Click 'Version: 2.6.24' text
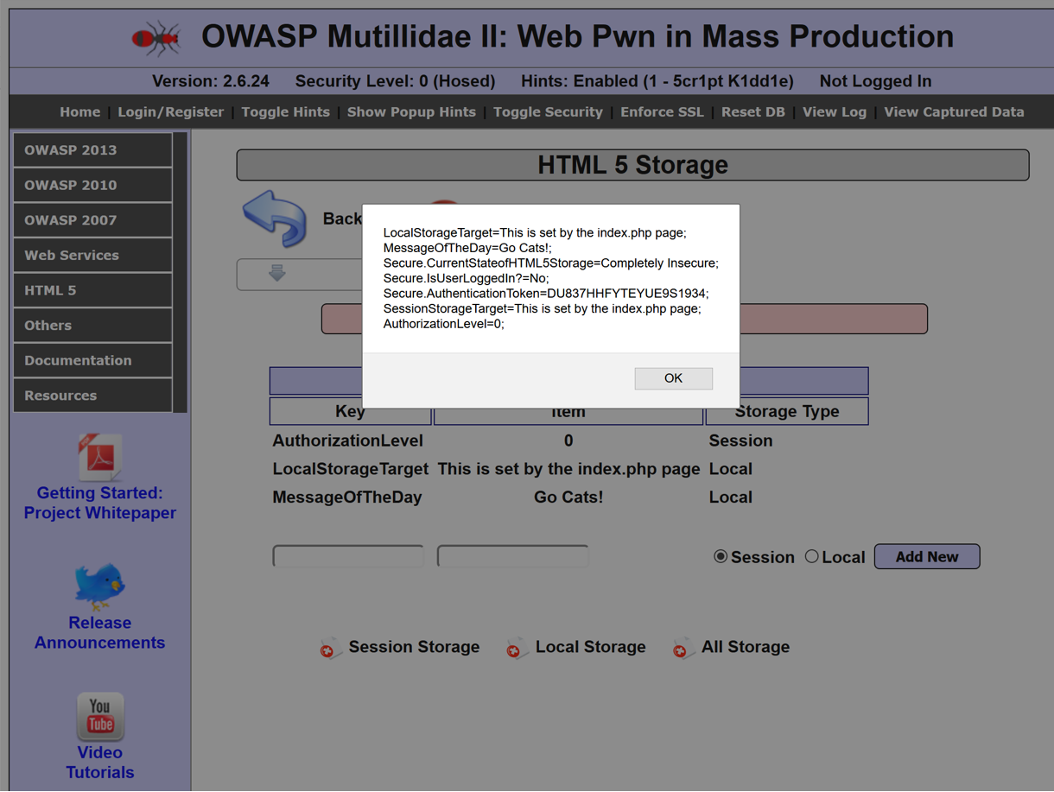The height and width of the screenshot is (792, 1054). point(211,81)
